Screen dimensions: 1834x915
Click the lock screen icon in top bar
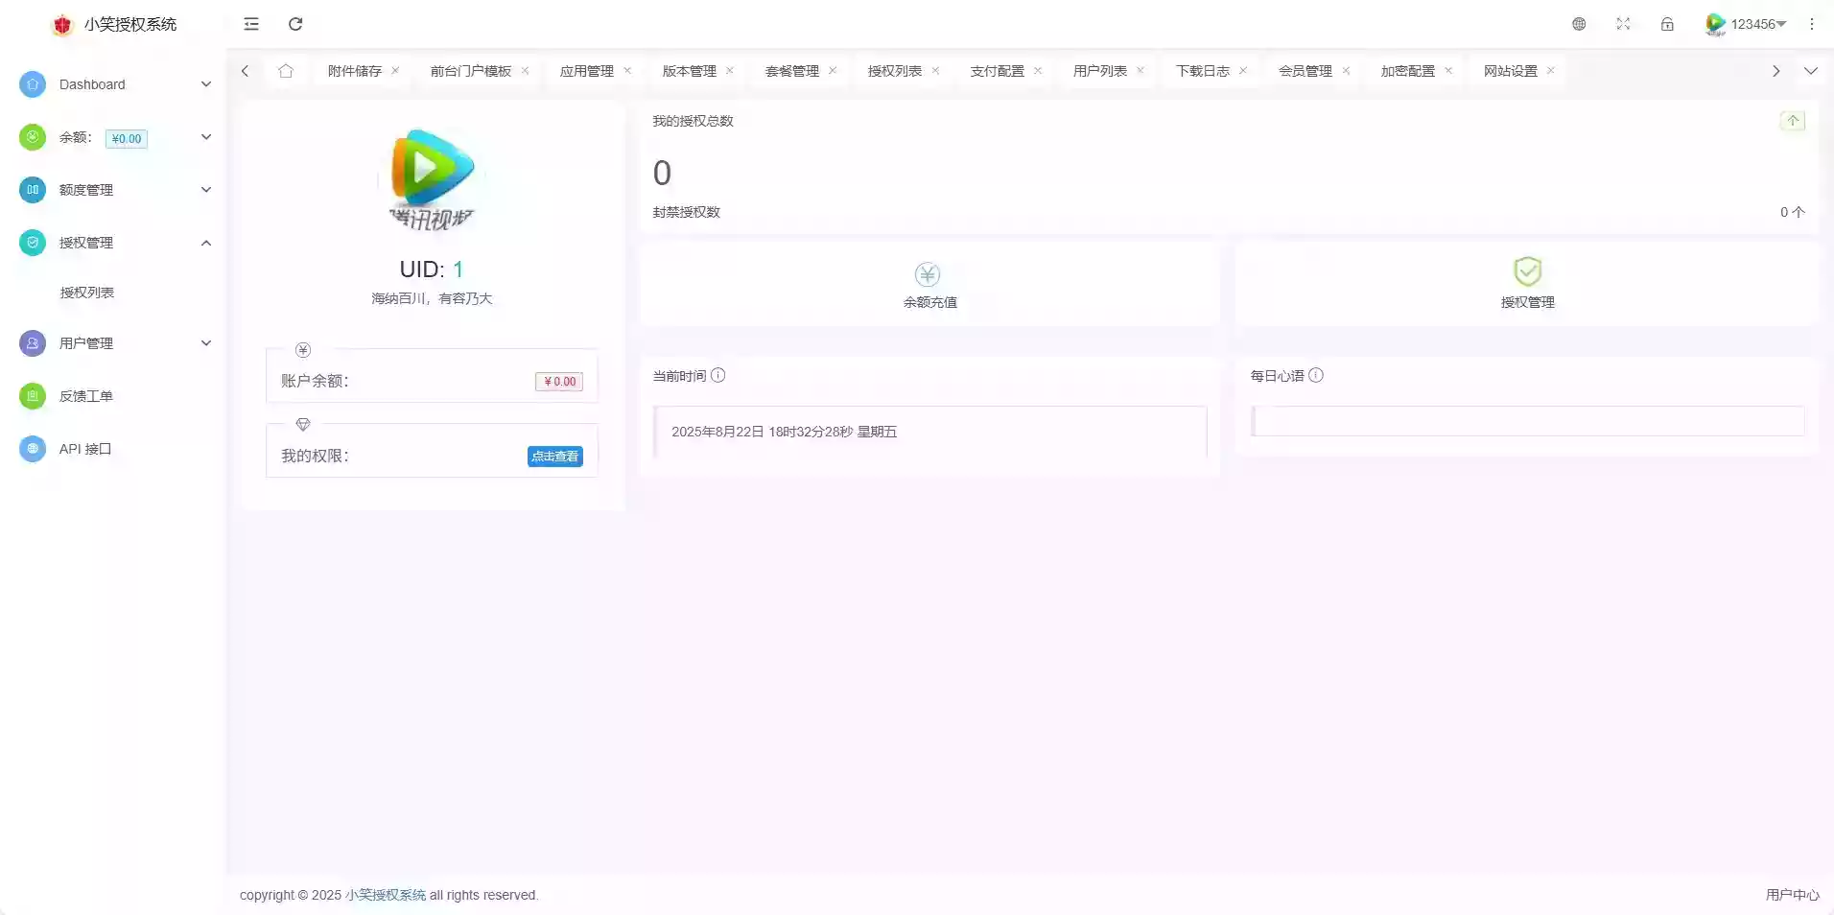coord(1668,24)
